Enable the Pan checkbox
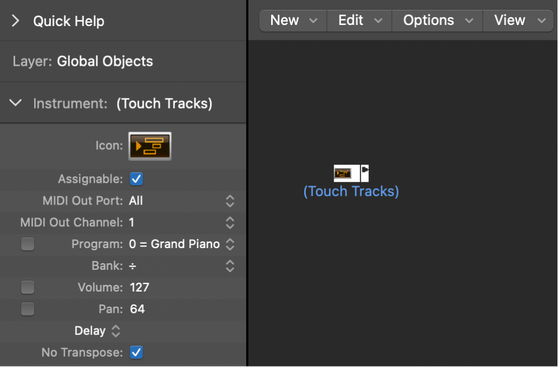This screenshot has height=367, width=558. 28,309
